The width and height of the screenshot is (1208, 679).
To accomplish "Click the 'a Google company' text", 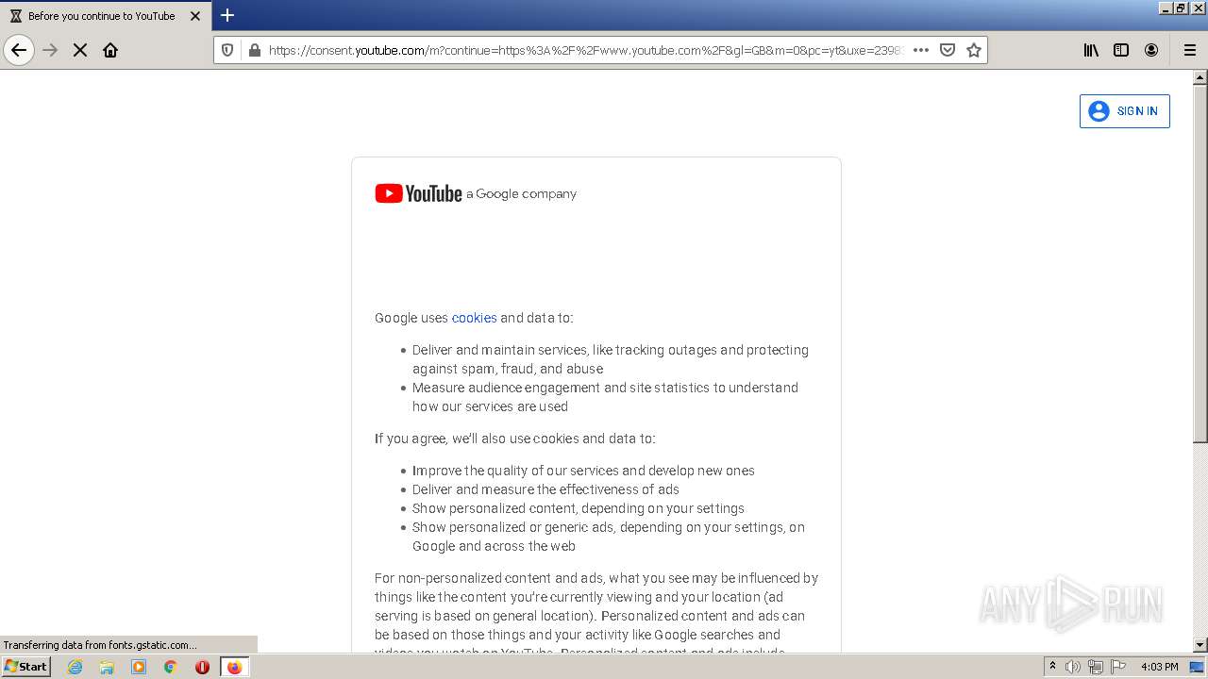I will 521,194.
